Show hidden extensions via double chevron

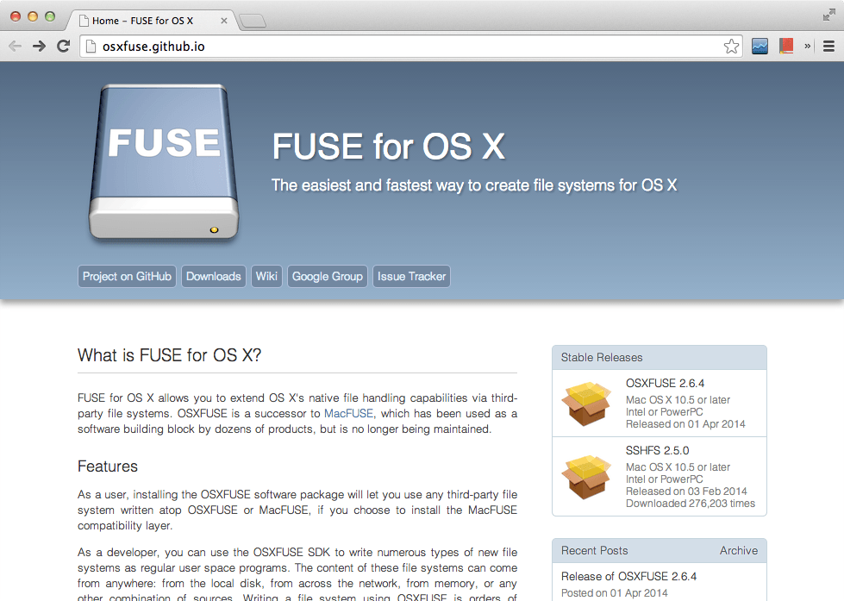pyautogui.click(x=808, y=47)
